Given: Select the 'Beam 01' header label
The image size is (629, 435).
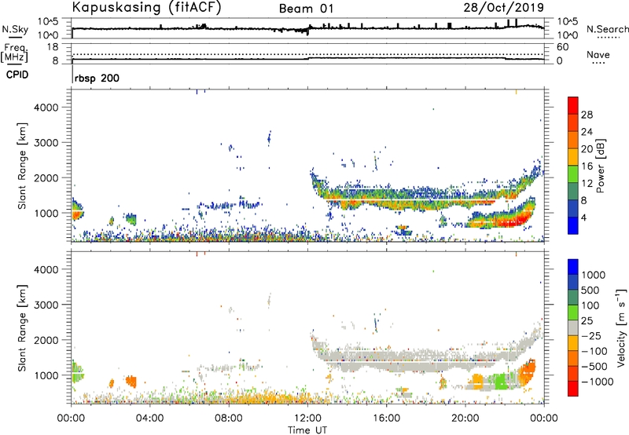Looking at the screenshot, I should (x=306, y=9).
